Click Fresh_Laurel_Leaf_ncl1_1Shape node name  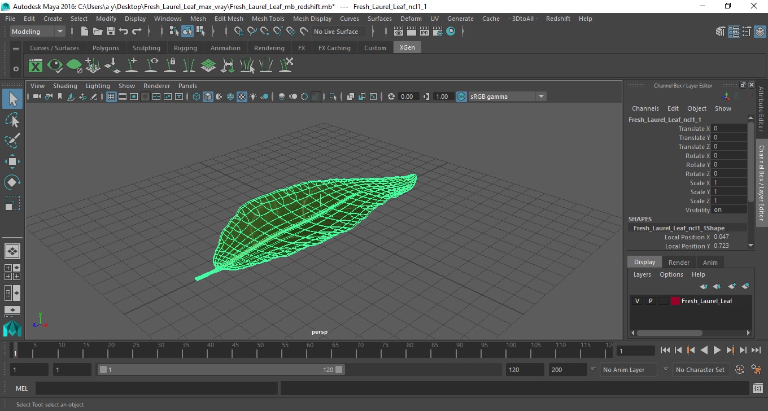[x=679, y=228]
